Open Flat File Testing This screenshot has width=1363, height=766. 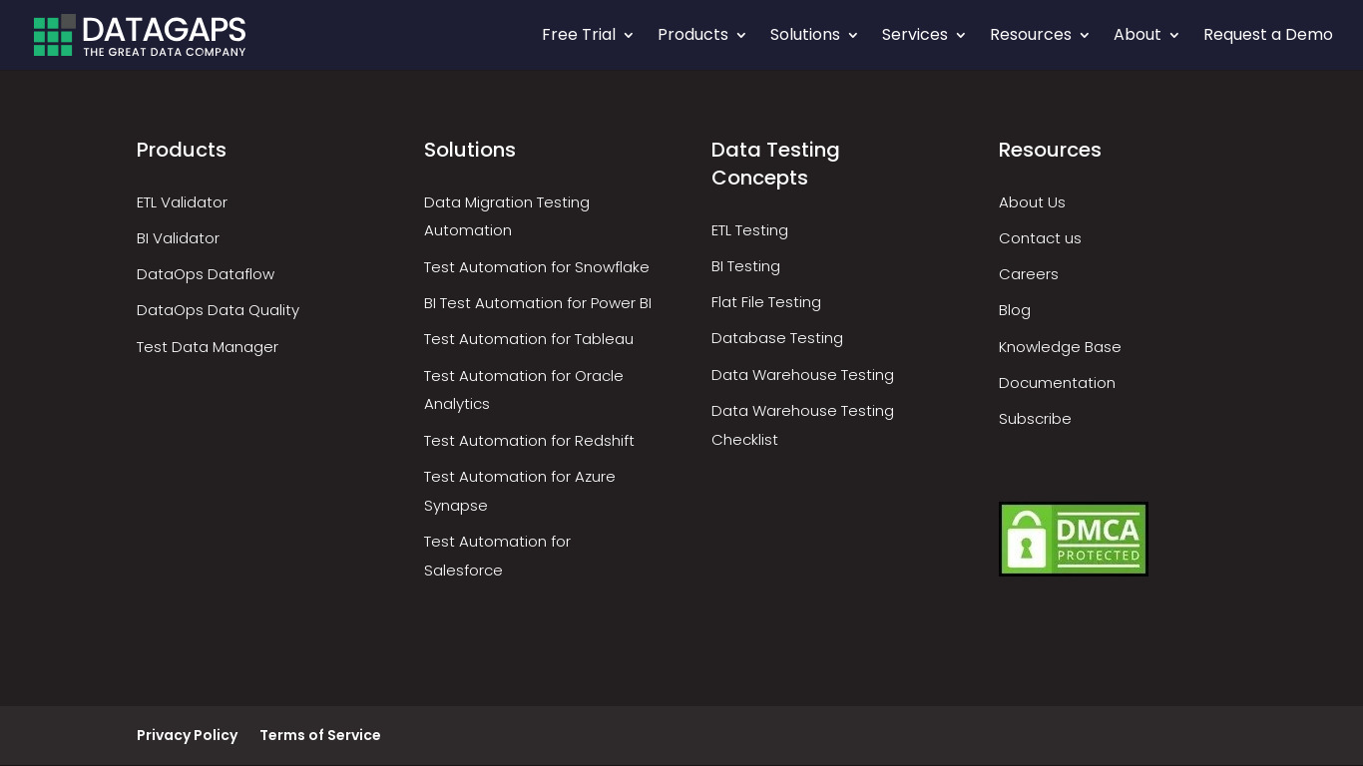tap(766, 302)
